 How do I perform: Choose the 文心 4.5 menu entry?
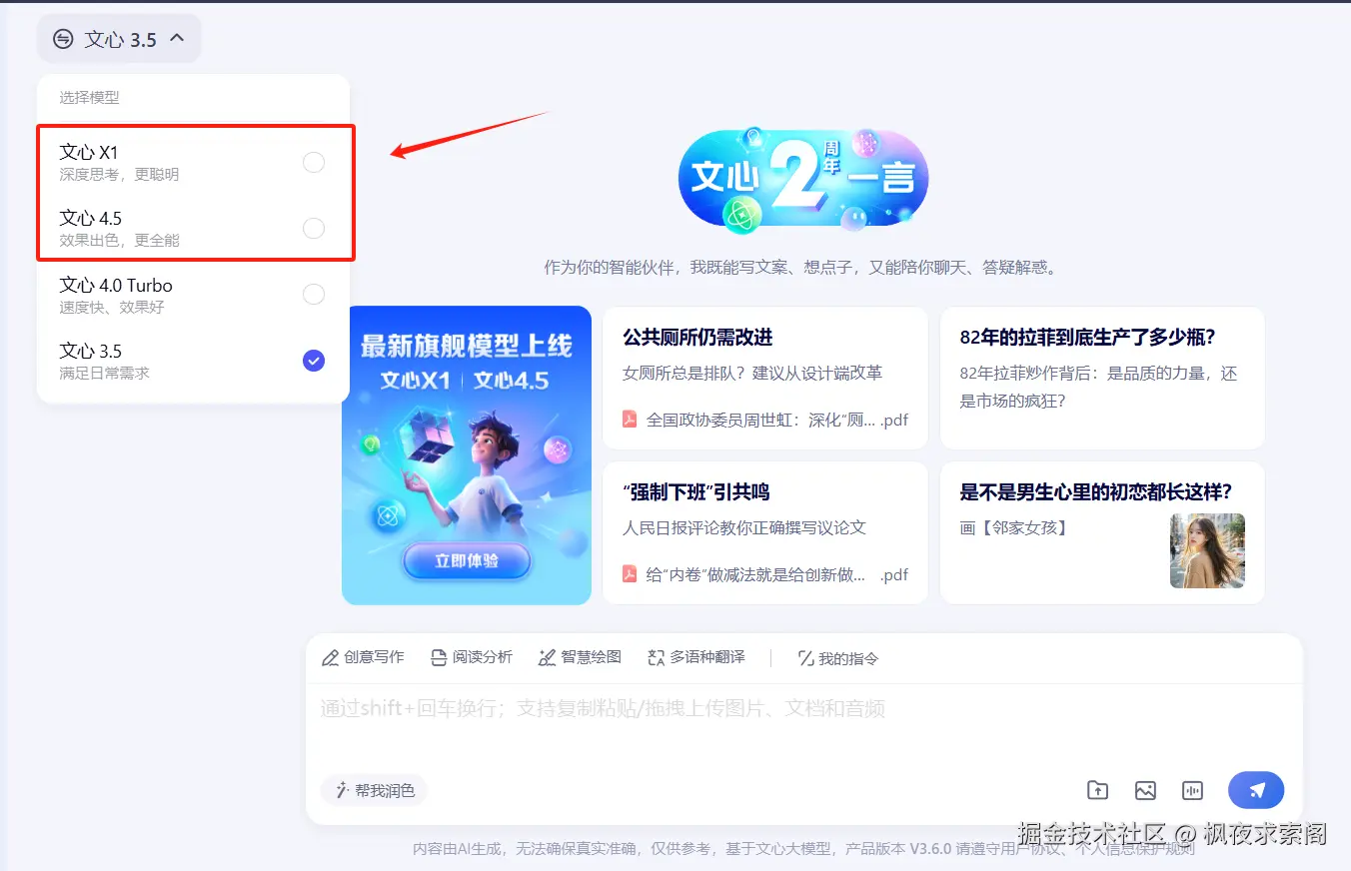click(193, 228)
